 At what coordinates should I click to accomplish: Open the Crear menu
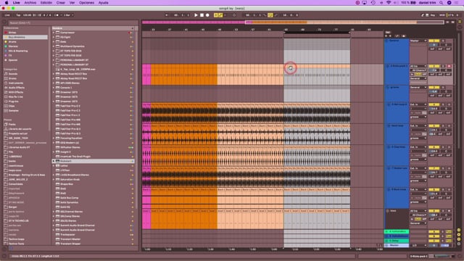pos(61,3)
